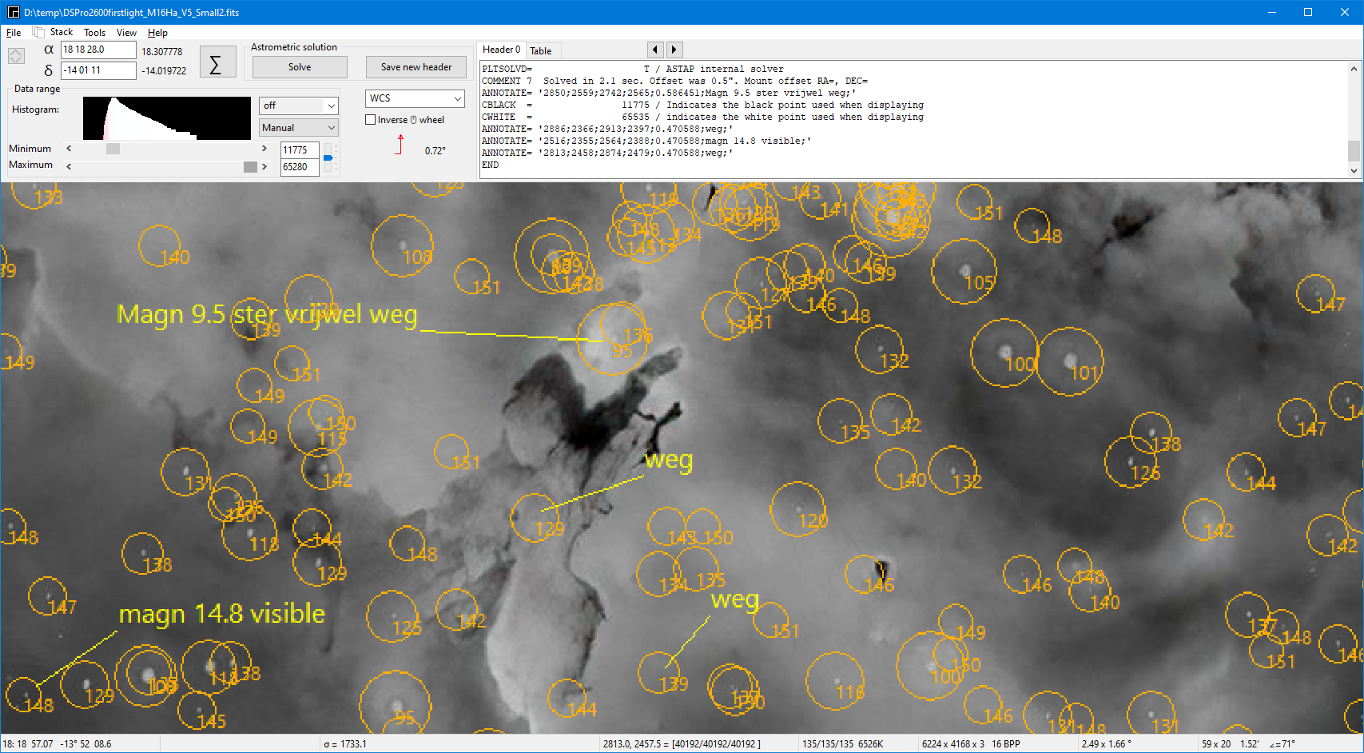Click the Sigma summation button
This screenshot has height=753, width=1364.
217,62
